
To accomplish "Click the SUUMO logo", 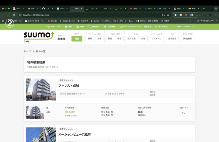I will (x=36, y=37).
